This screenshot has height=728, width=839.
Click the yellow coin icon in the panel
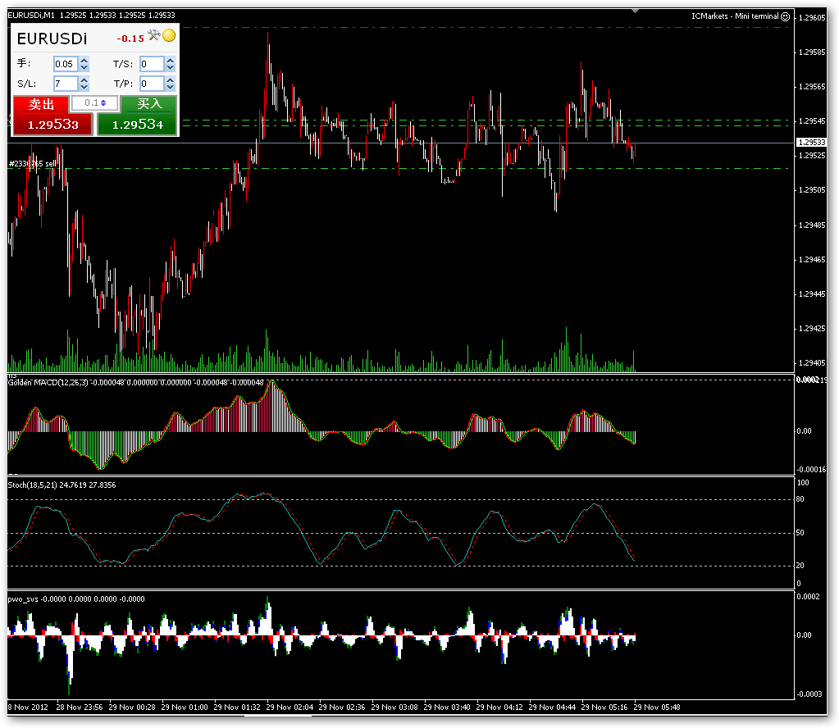click(x=169, y=36)
